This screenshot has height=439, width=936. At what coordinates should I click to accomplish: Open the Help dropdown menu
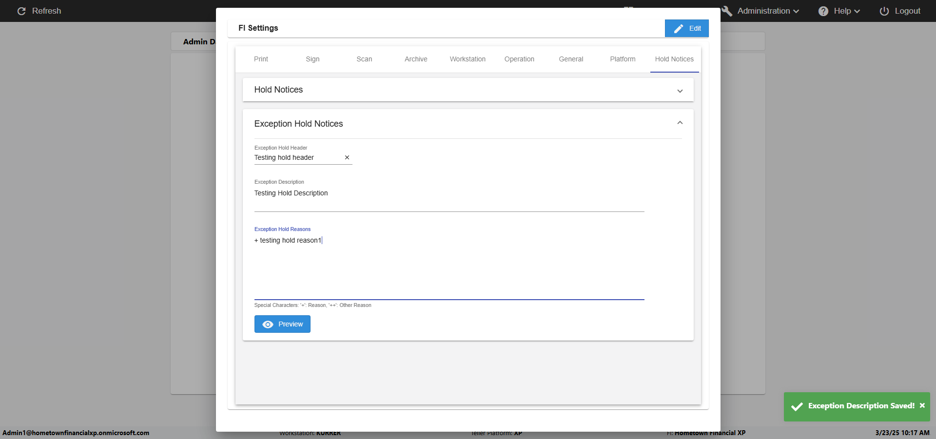pos(846,11)
